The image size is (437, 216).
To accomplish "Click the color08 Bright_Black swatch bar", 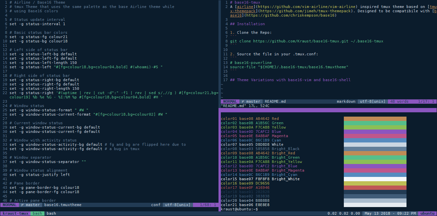I will tap(375, 149).
